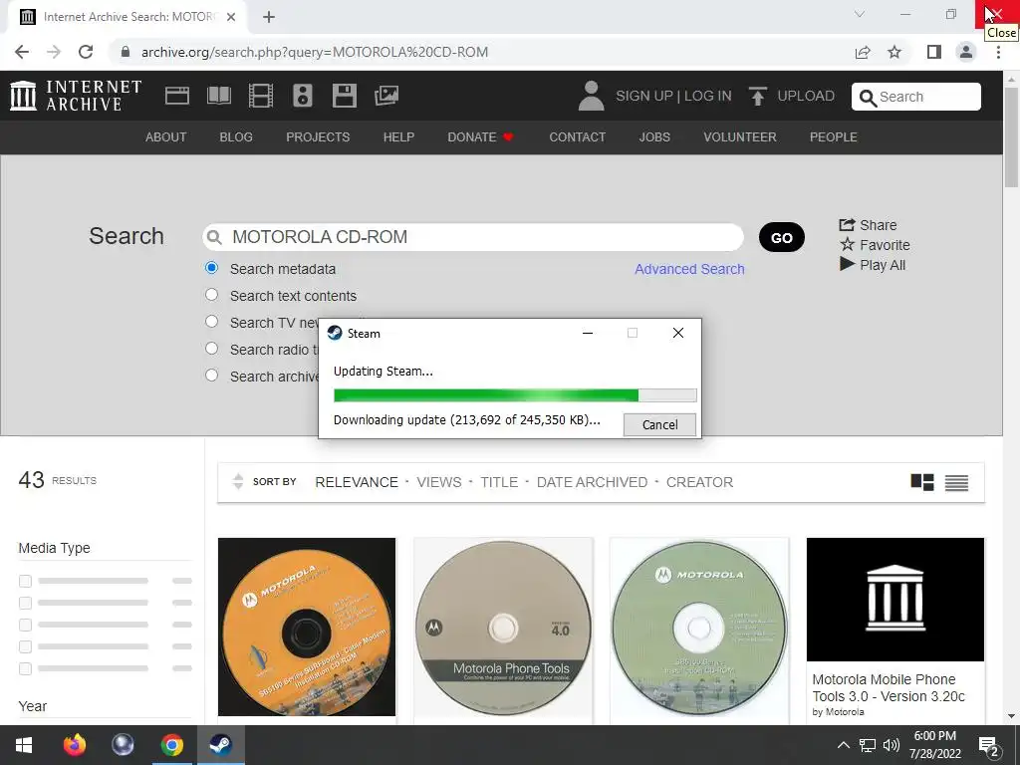Viewport: 1020px width, 765px height.
Task: Click the Upload arrow icon
Action: 757,96
